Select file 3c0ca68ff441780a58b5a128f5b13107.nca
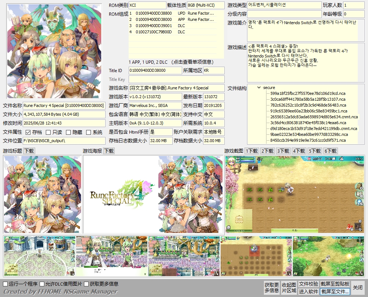This screenshot has height=297, width=368. (308, 99)
